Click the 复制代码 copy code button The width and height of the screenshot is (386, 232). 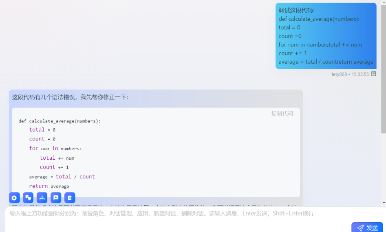tap(282, 114)
